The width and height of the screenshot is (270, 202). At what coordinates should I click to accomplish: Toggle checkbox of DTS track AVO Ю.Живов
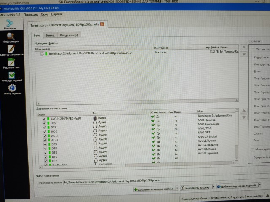click(x=46, y=153)
